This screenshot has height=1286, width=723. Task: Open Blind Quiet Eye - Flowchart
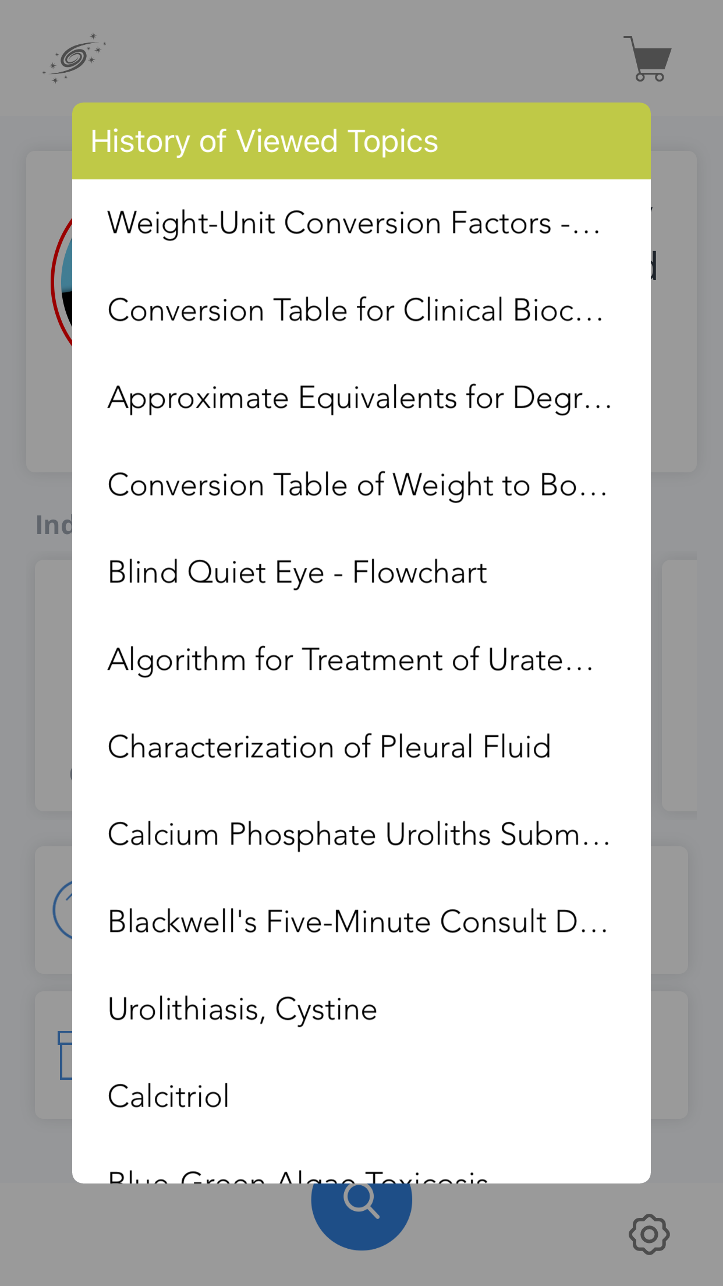click(x=297, y=573)
